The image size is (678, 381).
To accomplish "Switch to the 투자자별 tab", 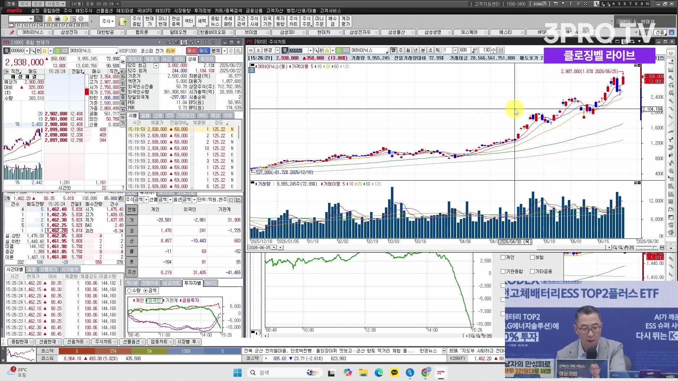I will (x=193, y=283).
